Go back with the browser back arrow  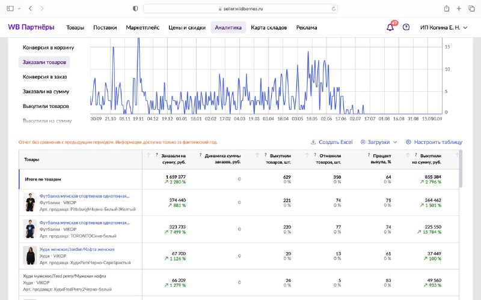pos(31,8)
